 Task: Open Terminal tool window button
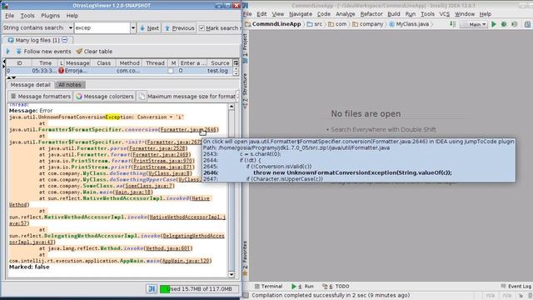(268, 287)
